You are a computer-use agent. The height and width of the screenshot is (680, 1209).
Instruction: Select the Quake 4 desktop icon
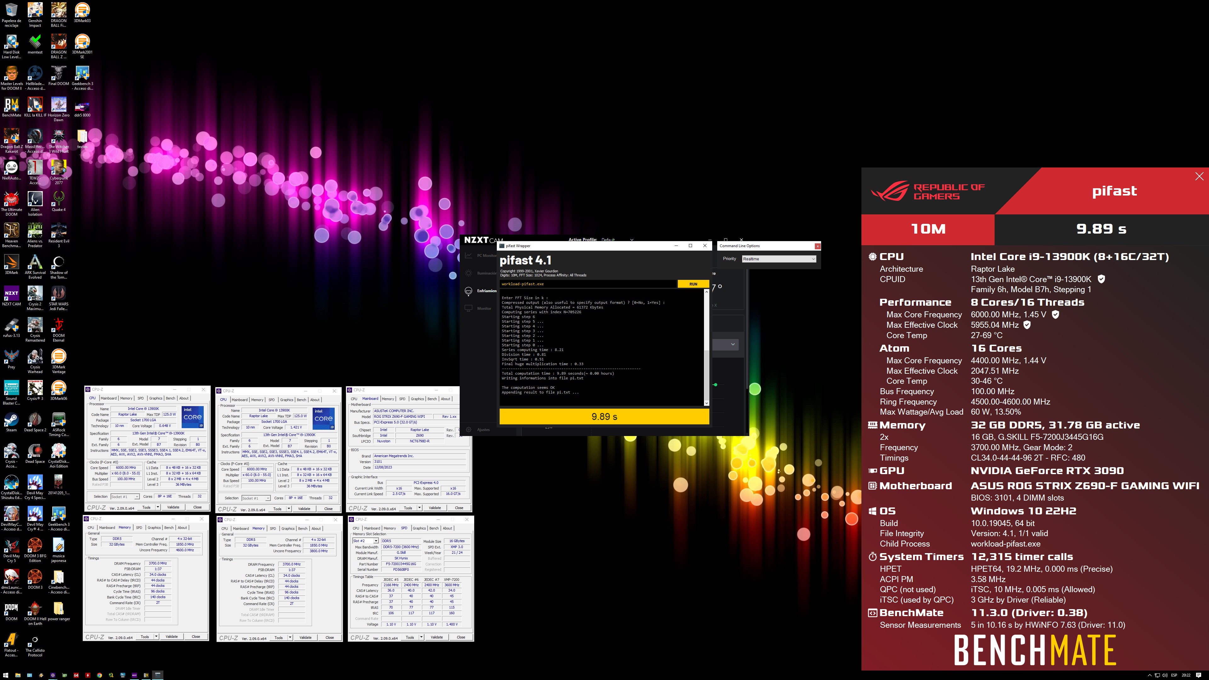pos(59,202)
